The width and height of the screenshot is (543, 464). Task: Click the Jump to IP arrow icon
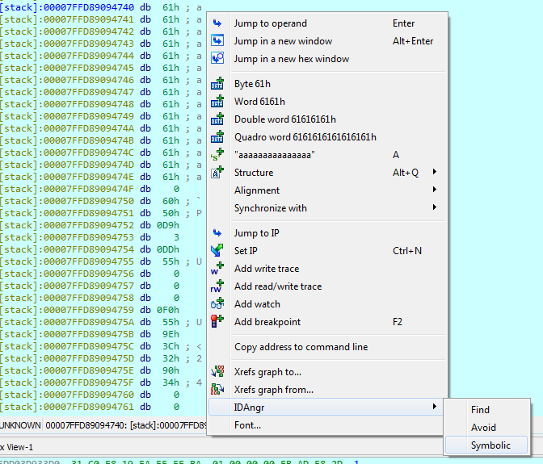click(x=217, y=233)
